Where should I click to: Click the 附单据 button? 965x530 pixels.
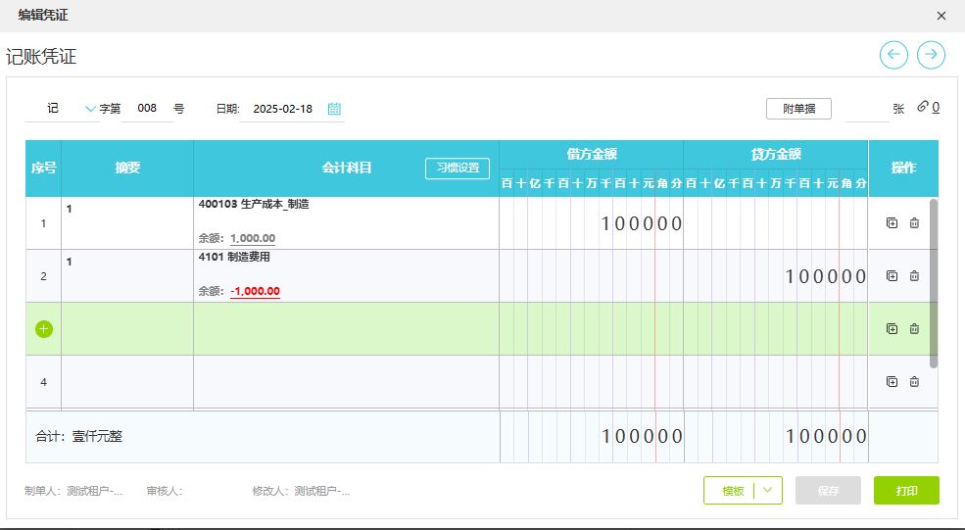[798, 109]
